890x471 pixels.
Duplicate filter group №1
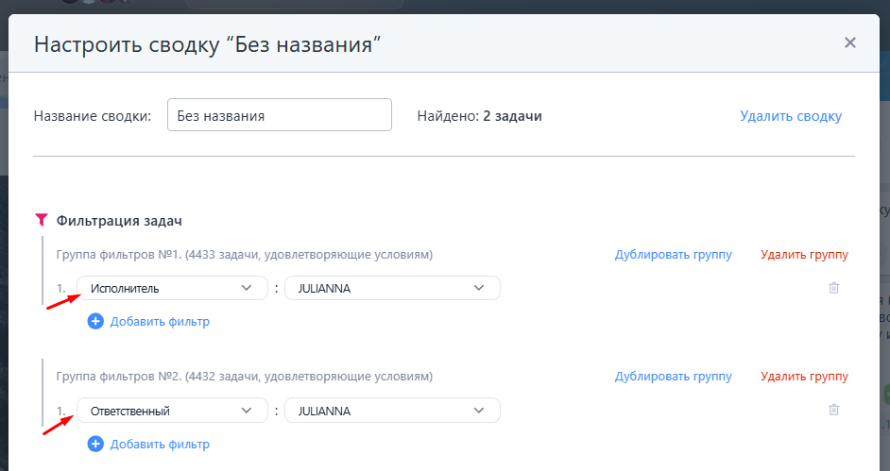pos(674,255)
